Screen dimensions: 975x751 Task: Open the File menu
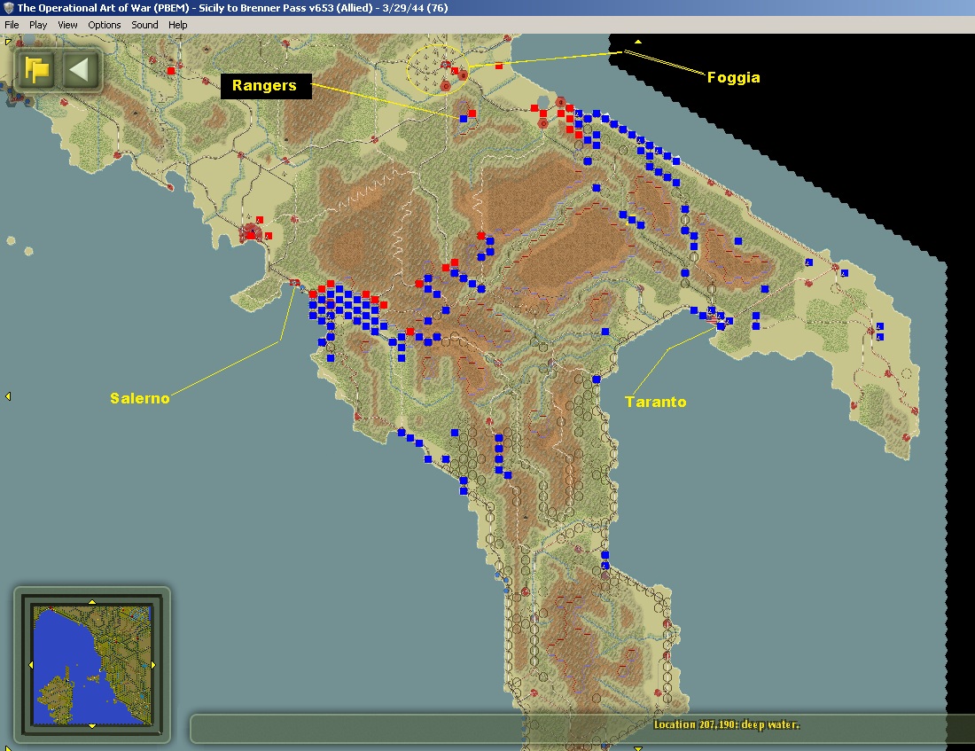click(x=12, y=25)
